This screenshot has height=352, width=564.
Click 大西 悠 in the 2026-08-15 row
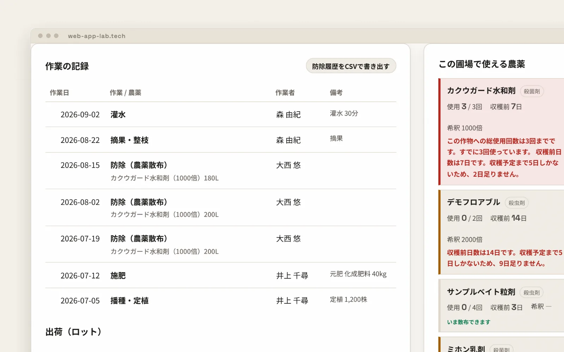point(288,165)
